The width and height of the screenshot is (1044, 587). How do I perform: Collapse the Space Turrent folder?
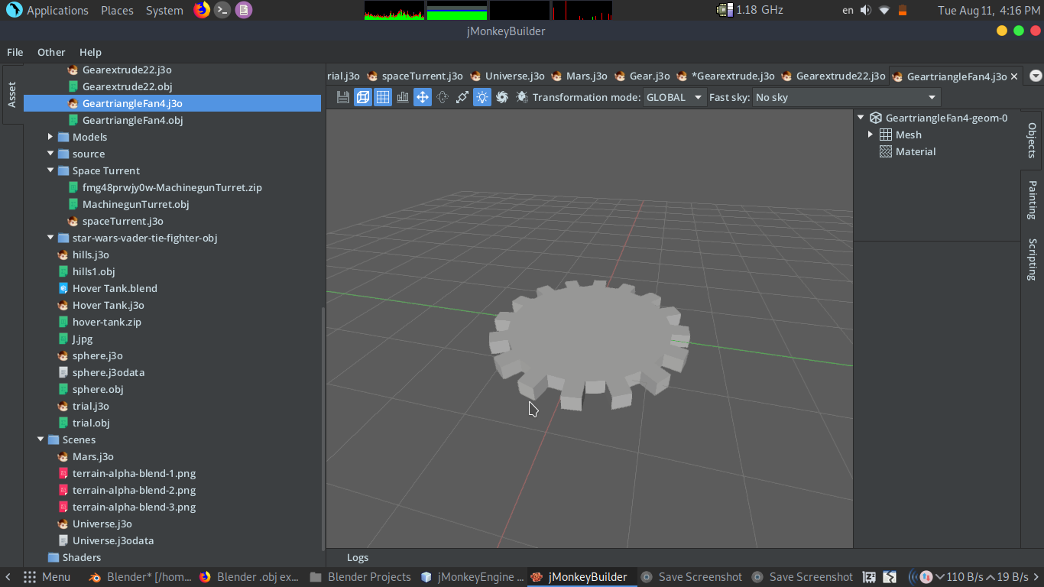coord(50,170)
